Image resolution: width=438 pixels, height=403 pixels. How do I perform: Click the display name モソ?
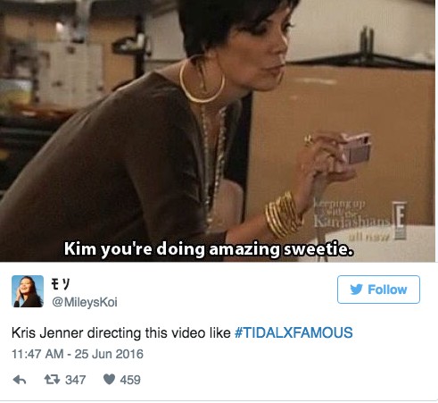61,284
